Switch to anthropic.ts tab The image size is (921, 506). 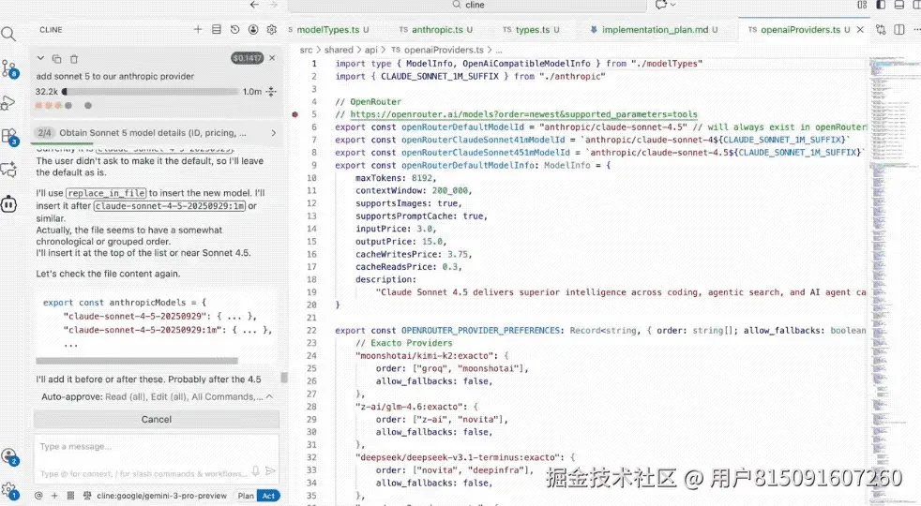click(x=436, y=29)
